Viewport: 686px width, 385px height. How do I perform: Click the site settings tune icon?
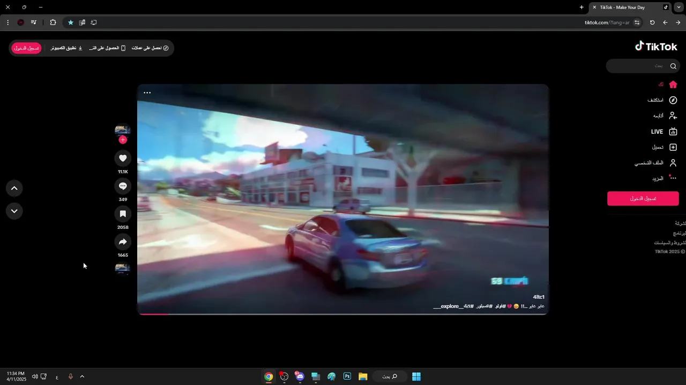click(637, 22)
